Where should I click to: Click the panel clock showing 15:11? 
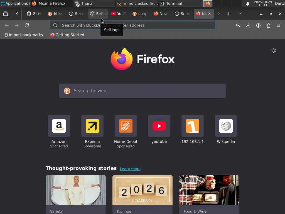pos(263,3)
